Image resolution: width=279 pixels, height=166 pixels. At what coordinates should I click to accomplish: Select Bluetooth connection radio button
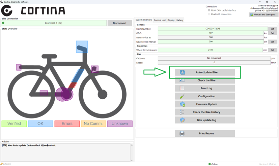pos(209,14)
